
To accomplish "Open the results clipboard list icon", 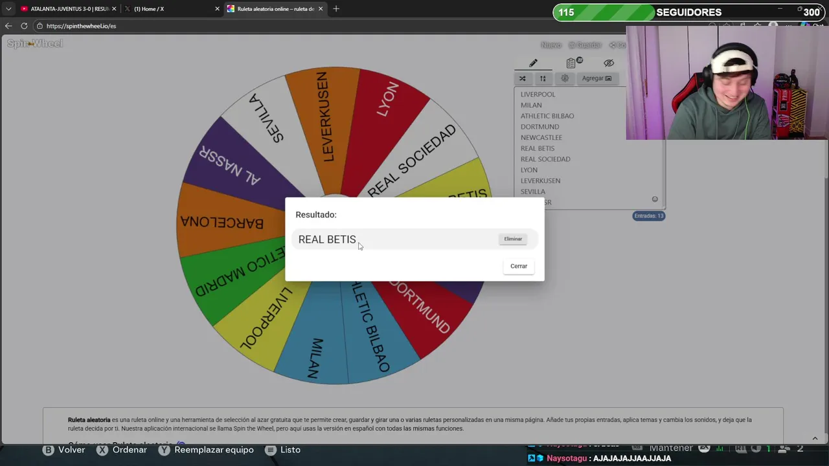I will [x=571, y=63].
